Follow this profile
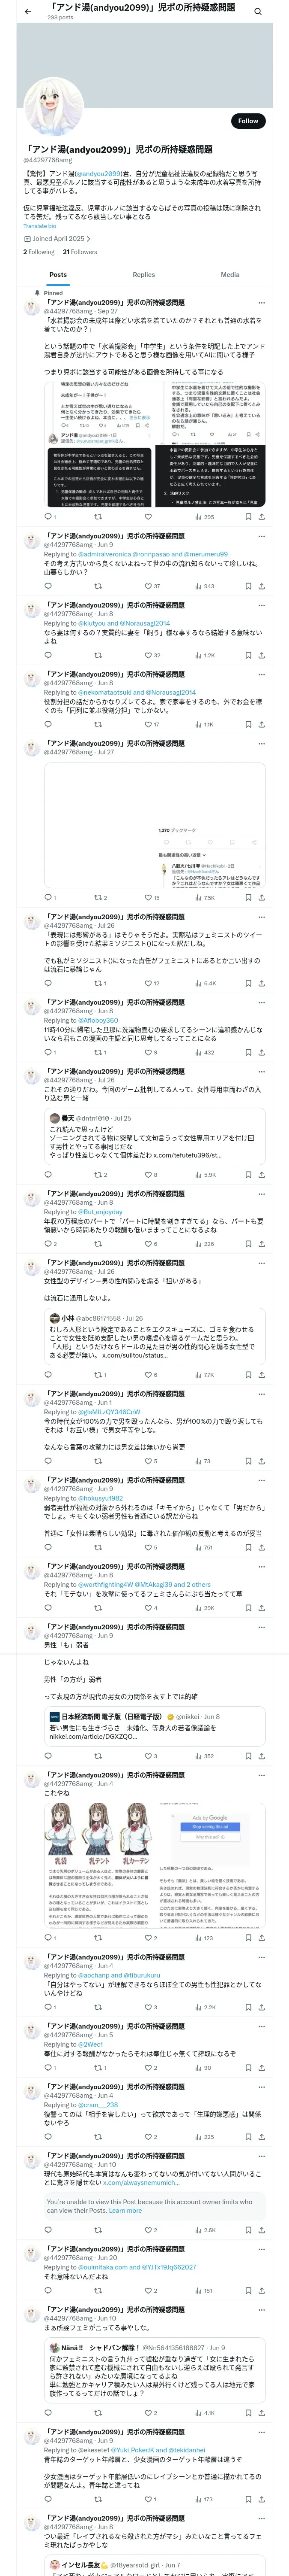 tap(248, 120)
